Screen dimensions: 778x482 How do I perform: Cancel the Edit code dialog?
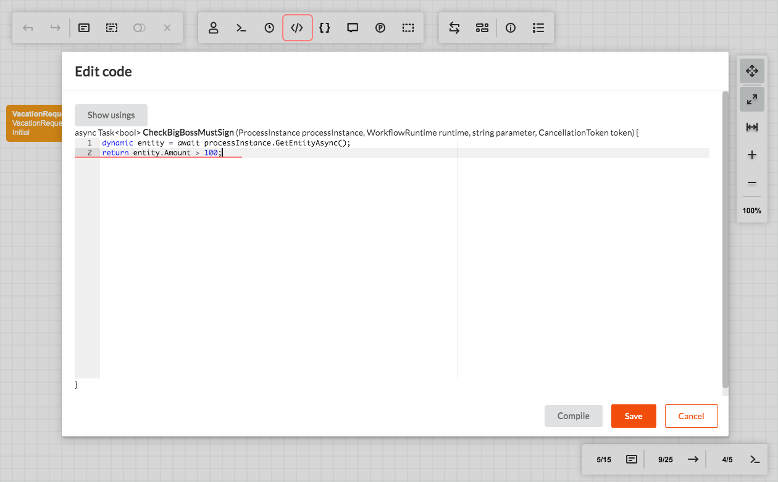(691, 416)
